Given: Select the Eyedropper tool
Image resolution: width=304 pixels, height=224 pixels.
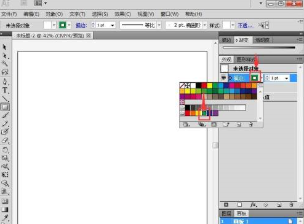Looking at the screenshot, I should tap(5, 218).
